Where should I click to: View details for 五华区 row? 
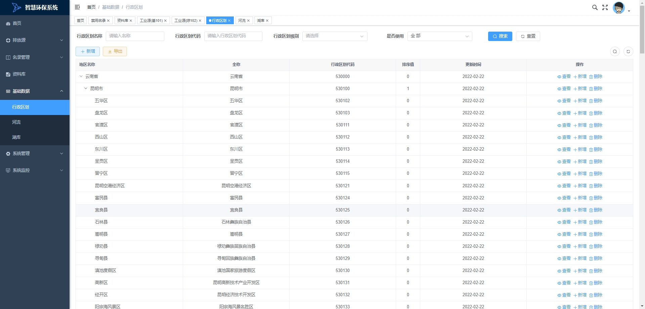pos(564,101)
